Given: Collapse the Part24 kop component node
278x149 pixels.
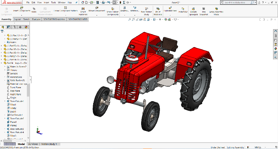Looking at the screenshot, I should 2,63.
